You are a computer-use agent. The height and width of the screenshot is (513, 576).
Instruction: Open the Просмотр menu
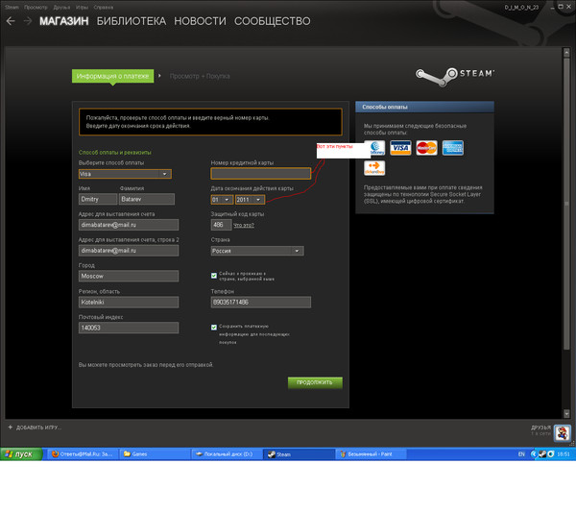pyautogui.click(x=36, y=8)
